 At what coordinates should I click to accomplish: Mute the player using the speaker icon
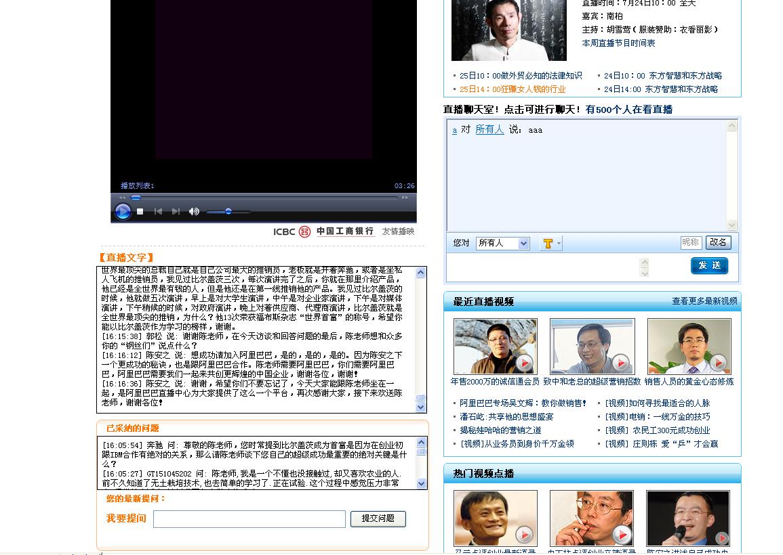click(x=194, y=211)
